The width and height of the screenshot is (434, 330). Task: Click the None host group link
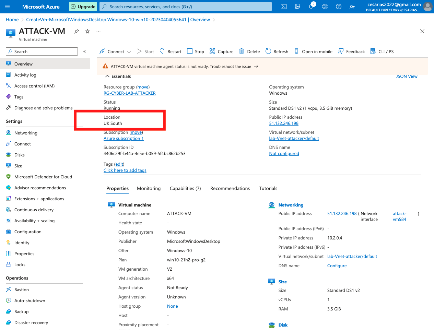[x=172, y=306]
